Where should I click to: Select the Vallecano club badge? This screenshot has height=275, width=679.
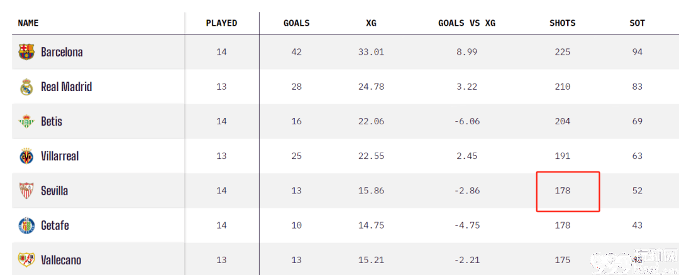(26, 260)
